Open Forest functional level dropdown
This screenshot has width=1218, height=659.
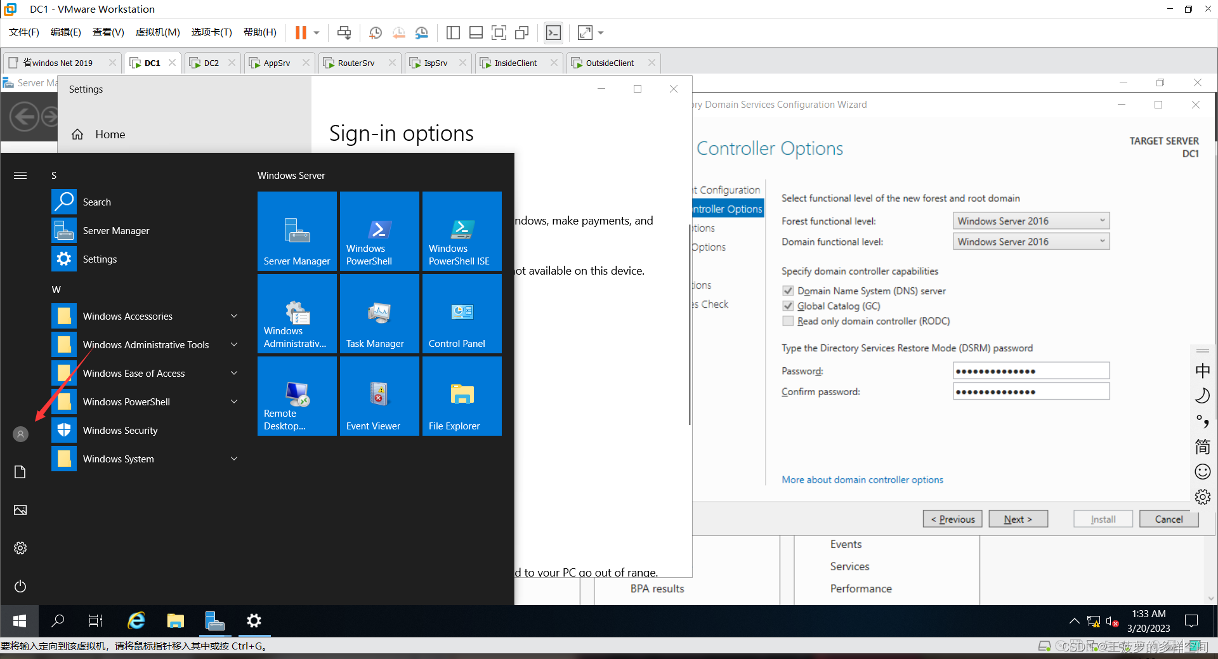coord(1031,221)
